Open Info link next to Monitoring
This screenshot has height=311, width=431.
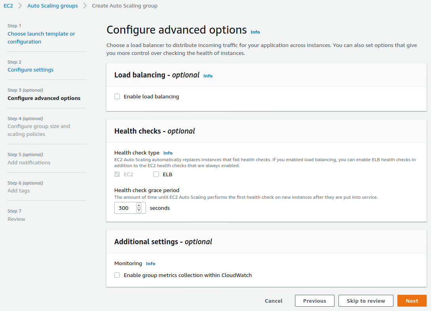click(x=150, y=264)
